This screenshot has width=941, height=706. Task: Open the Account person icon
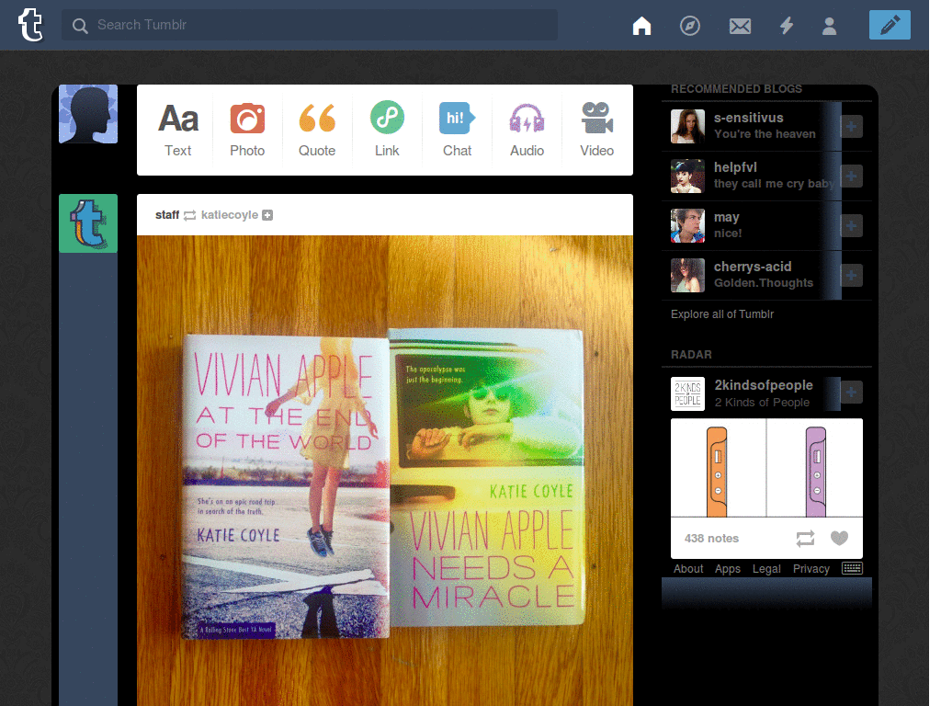[x=829, y=26]
